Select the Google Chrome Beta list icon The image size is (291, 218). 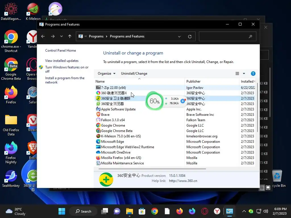pos(98,131)
